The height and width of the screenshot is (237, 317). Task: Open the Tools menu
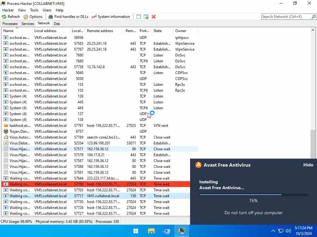[x=34, y=10]
